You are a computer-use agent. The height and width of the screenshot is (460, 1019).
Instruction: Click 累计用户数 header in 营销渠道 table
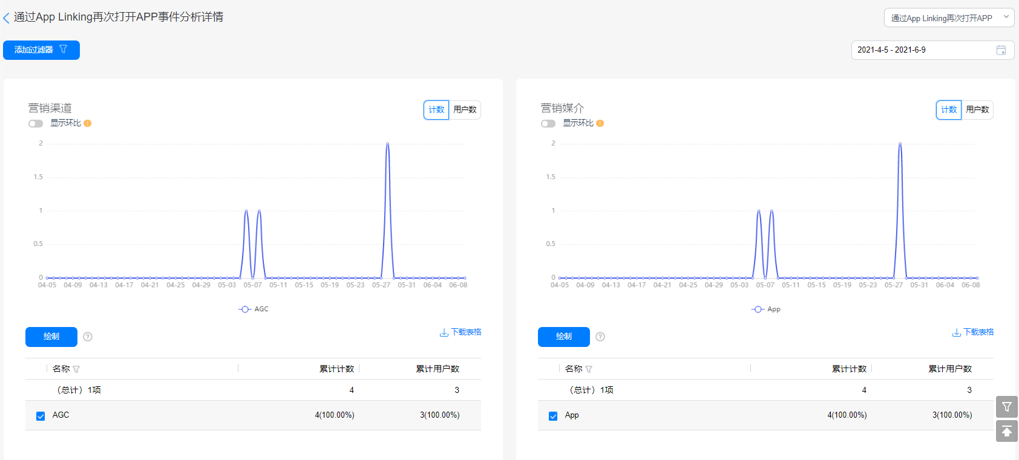437,369
